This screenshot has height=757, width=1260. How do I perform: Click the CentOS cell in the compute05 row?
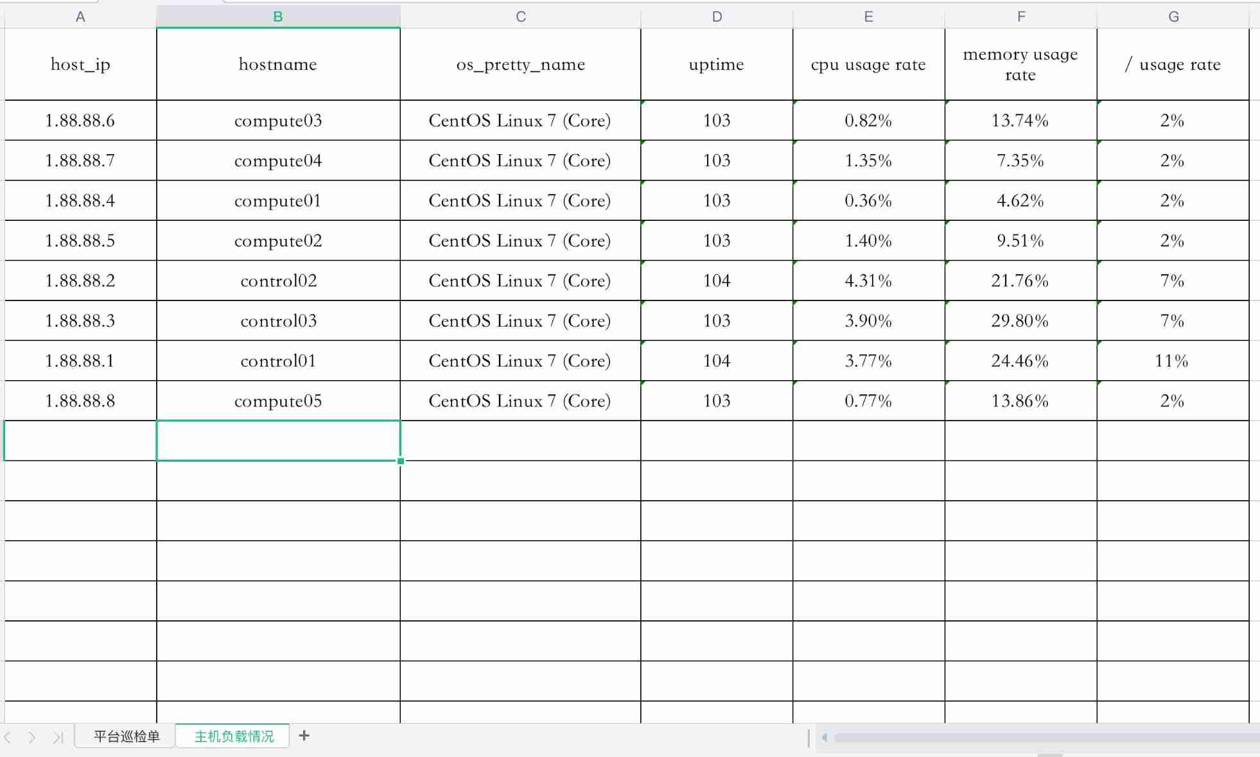click(x=520, y=401)
